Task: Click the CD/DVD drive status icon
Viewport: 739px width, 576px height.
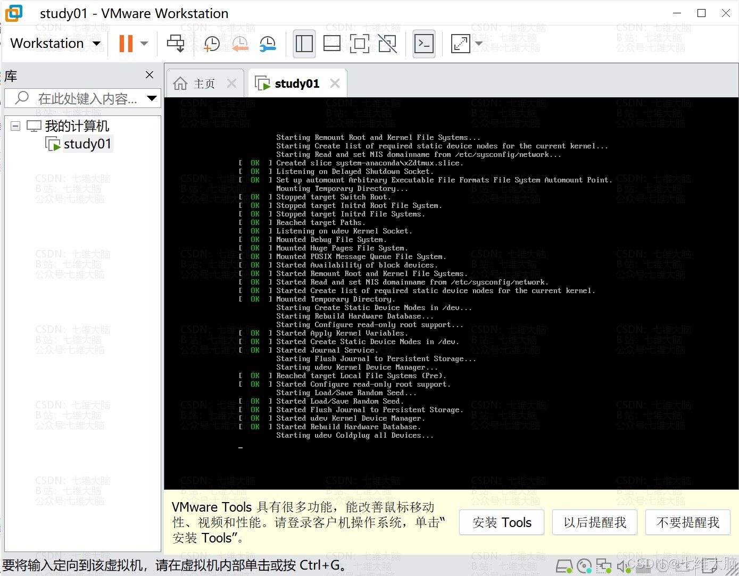Action: coord(584,566)
